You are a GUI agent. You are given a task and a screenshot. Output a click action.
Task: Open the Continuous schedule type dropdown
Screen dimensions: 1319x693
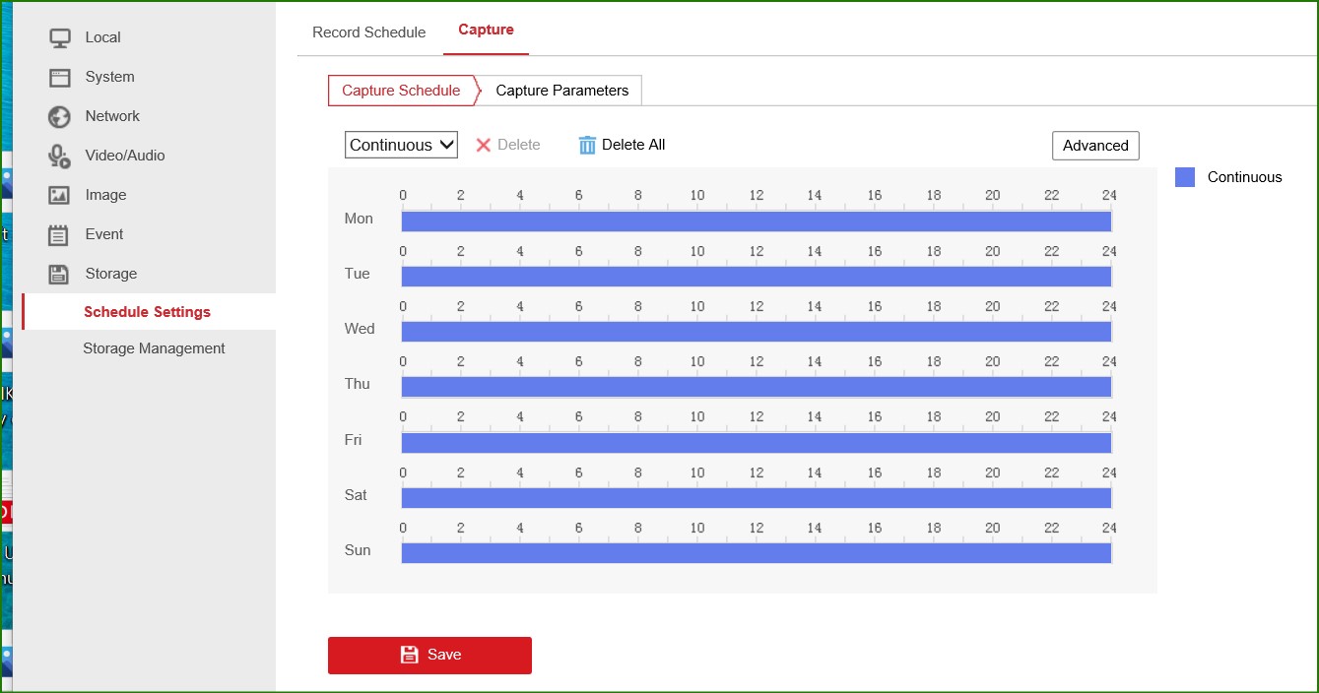coord(401,145)
